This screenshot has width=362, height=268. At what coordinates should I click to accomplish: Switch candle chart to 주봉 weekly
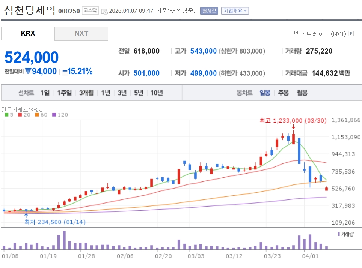[x=283, y=93]
